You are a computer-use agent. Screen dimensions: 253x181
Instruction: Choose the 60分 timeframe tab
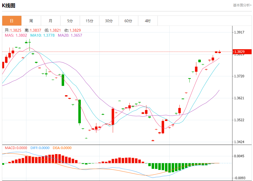coord(128,21)
